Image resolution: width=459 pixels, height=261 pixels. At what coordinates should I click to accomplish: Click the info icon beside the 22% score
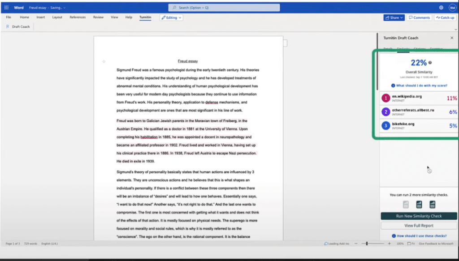point(430,64)
